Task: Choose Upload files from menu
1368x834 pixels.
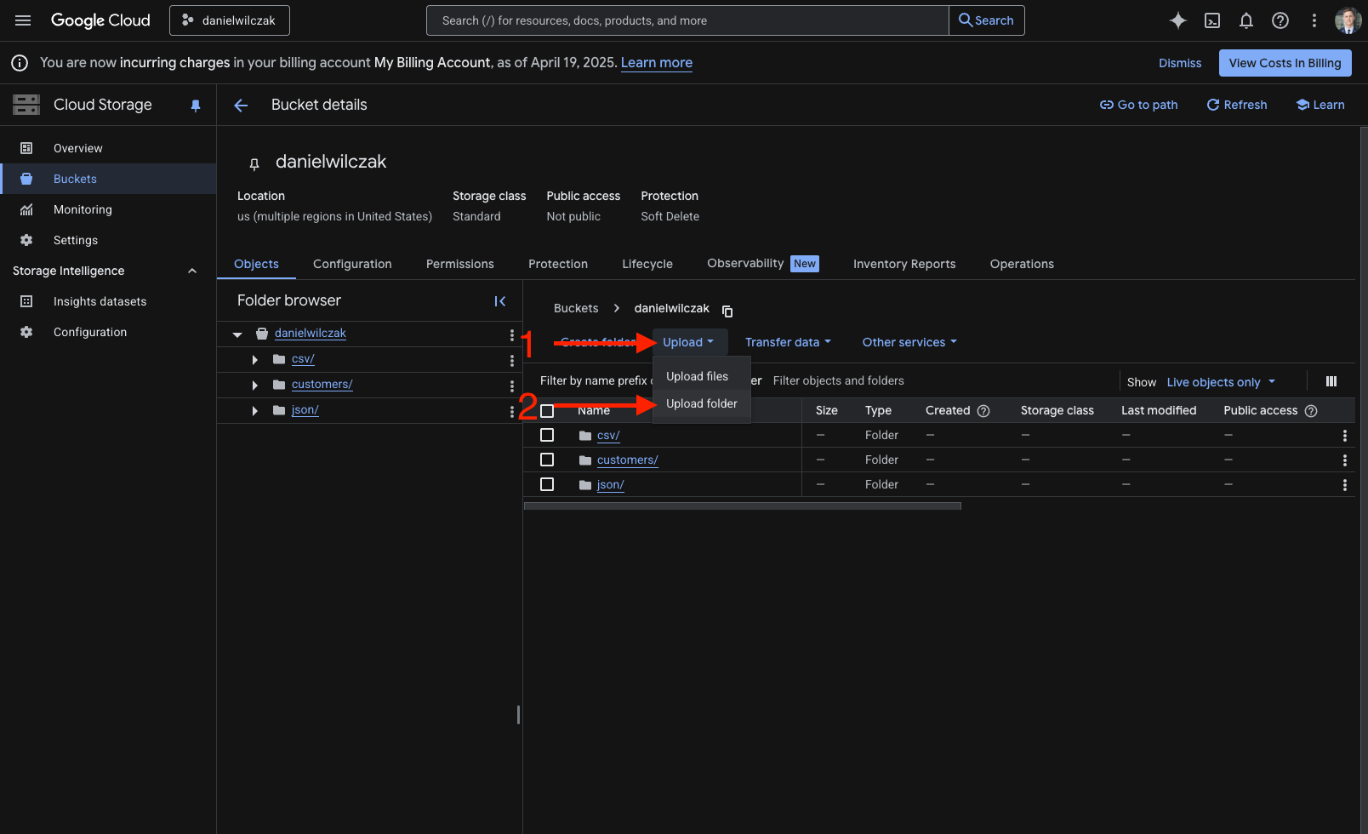Action: point(701,376)
